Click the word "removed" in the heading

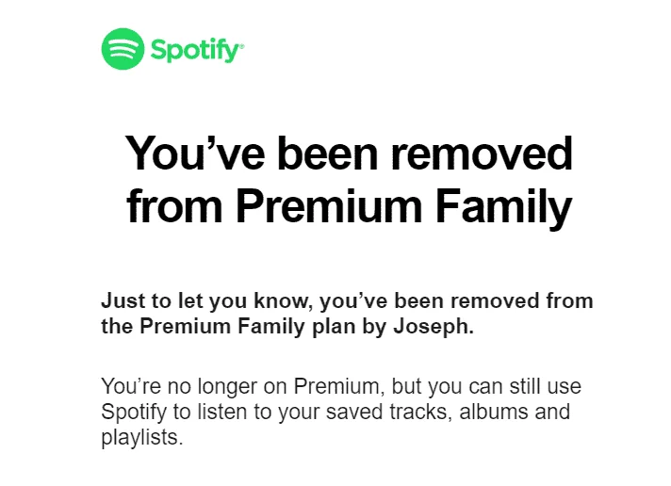(x=483, y=154)
